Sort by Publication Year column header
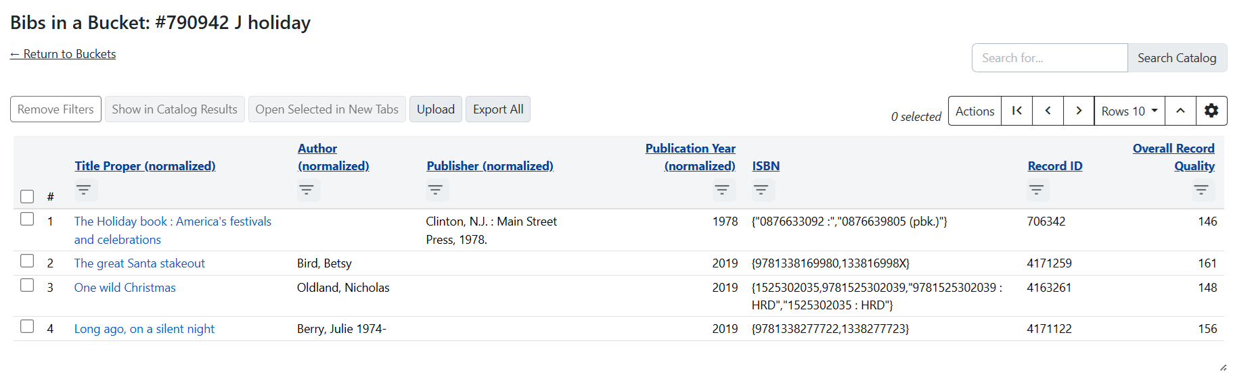 (x=690, y=157)
